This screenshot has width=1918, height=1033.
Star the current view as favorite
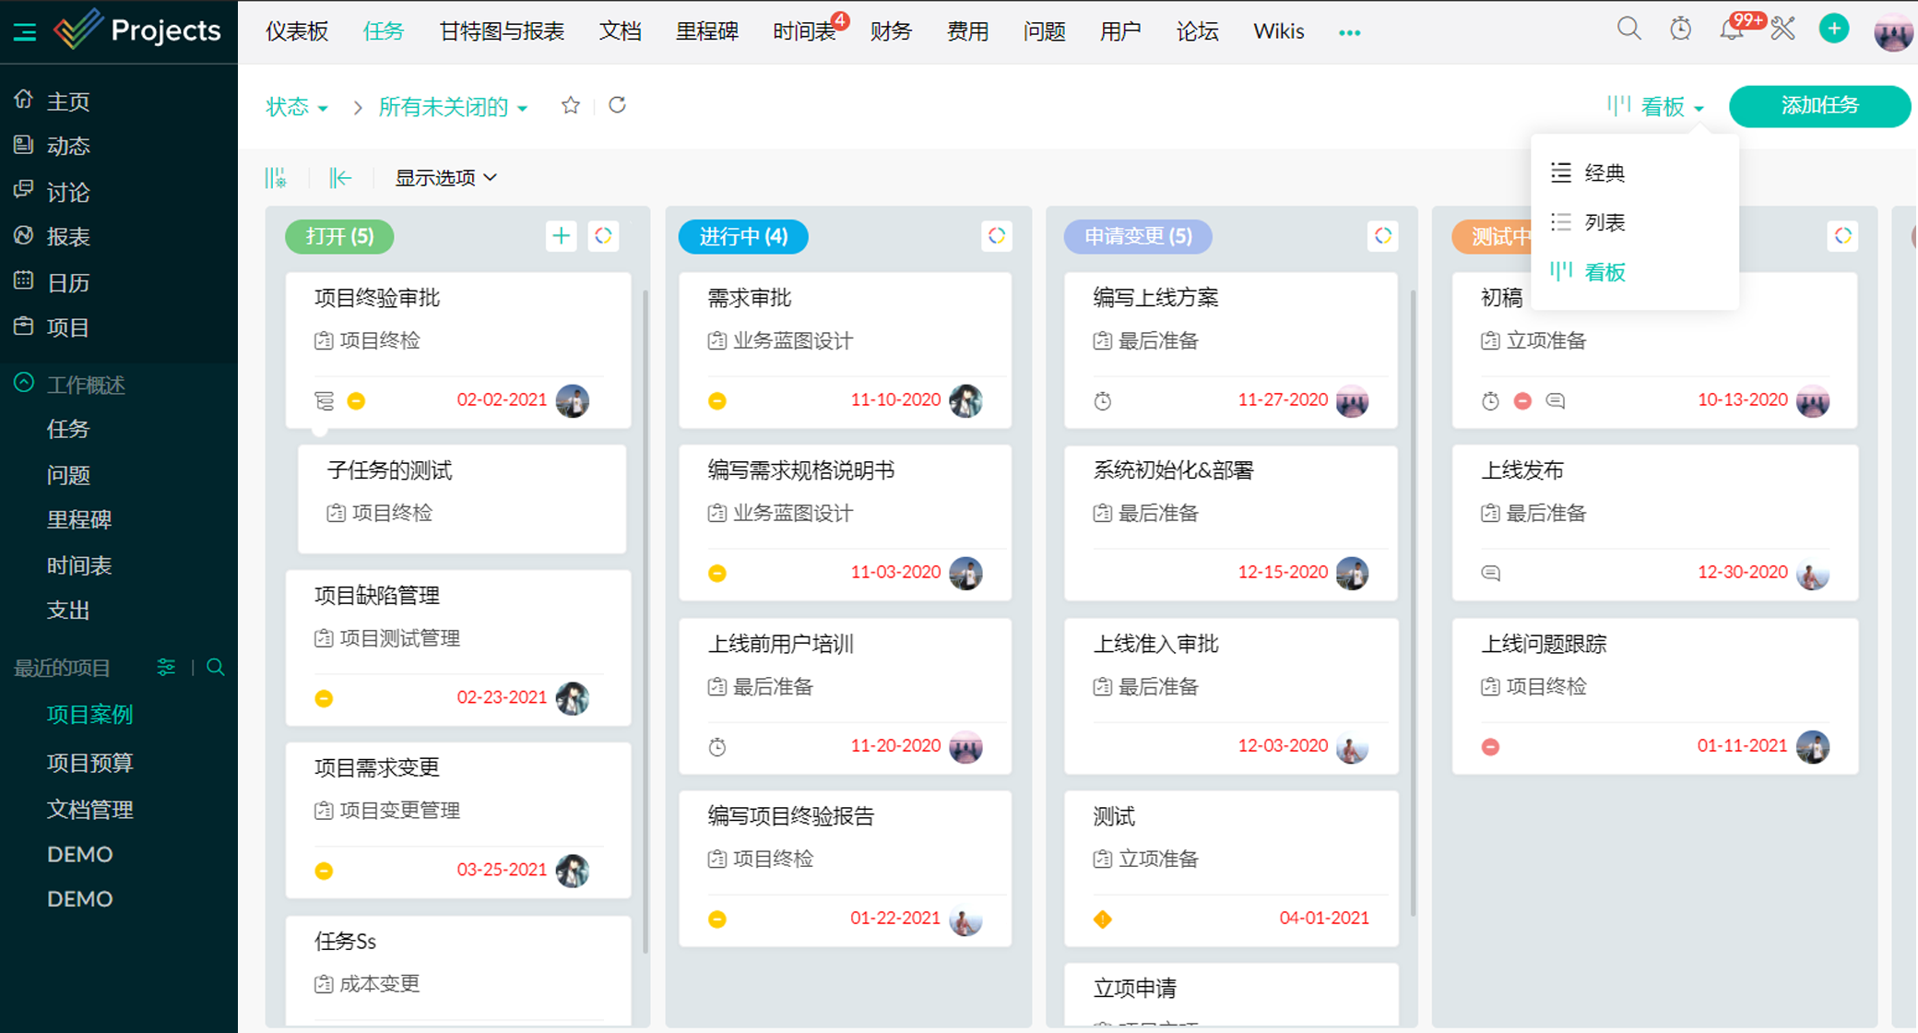[571, 106]
